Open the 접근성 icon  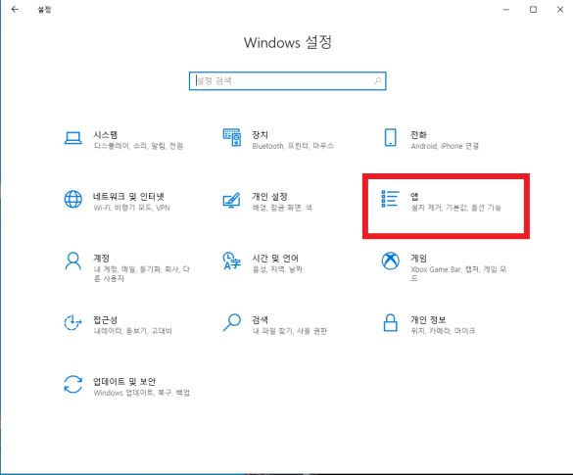(72, 322)
